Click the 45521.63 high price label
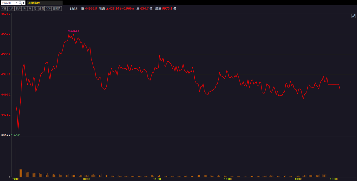 pos(73,31)
